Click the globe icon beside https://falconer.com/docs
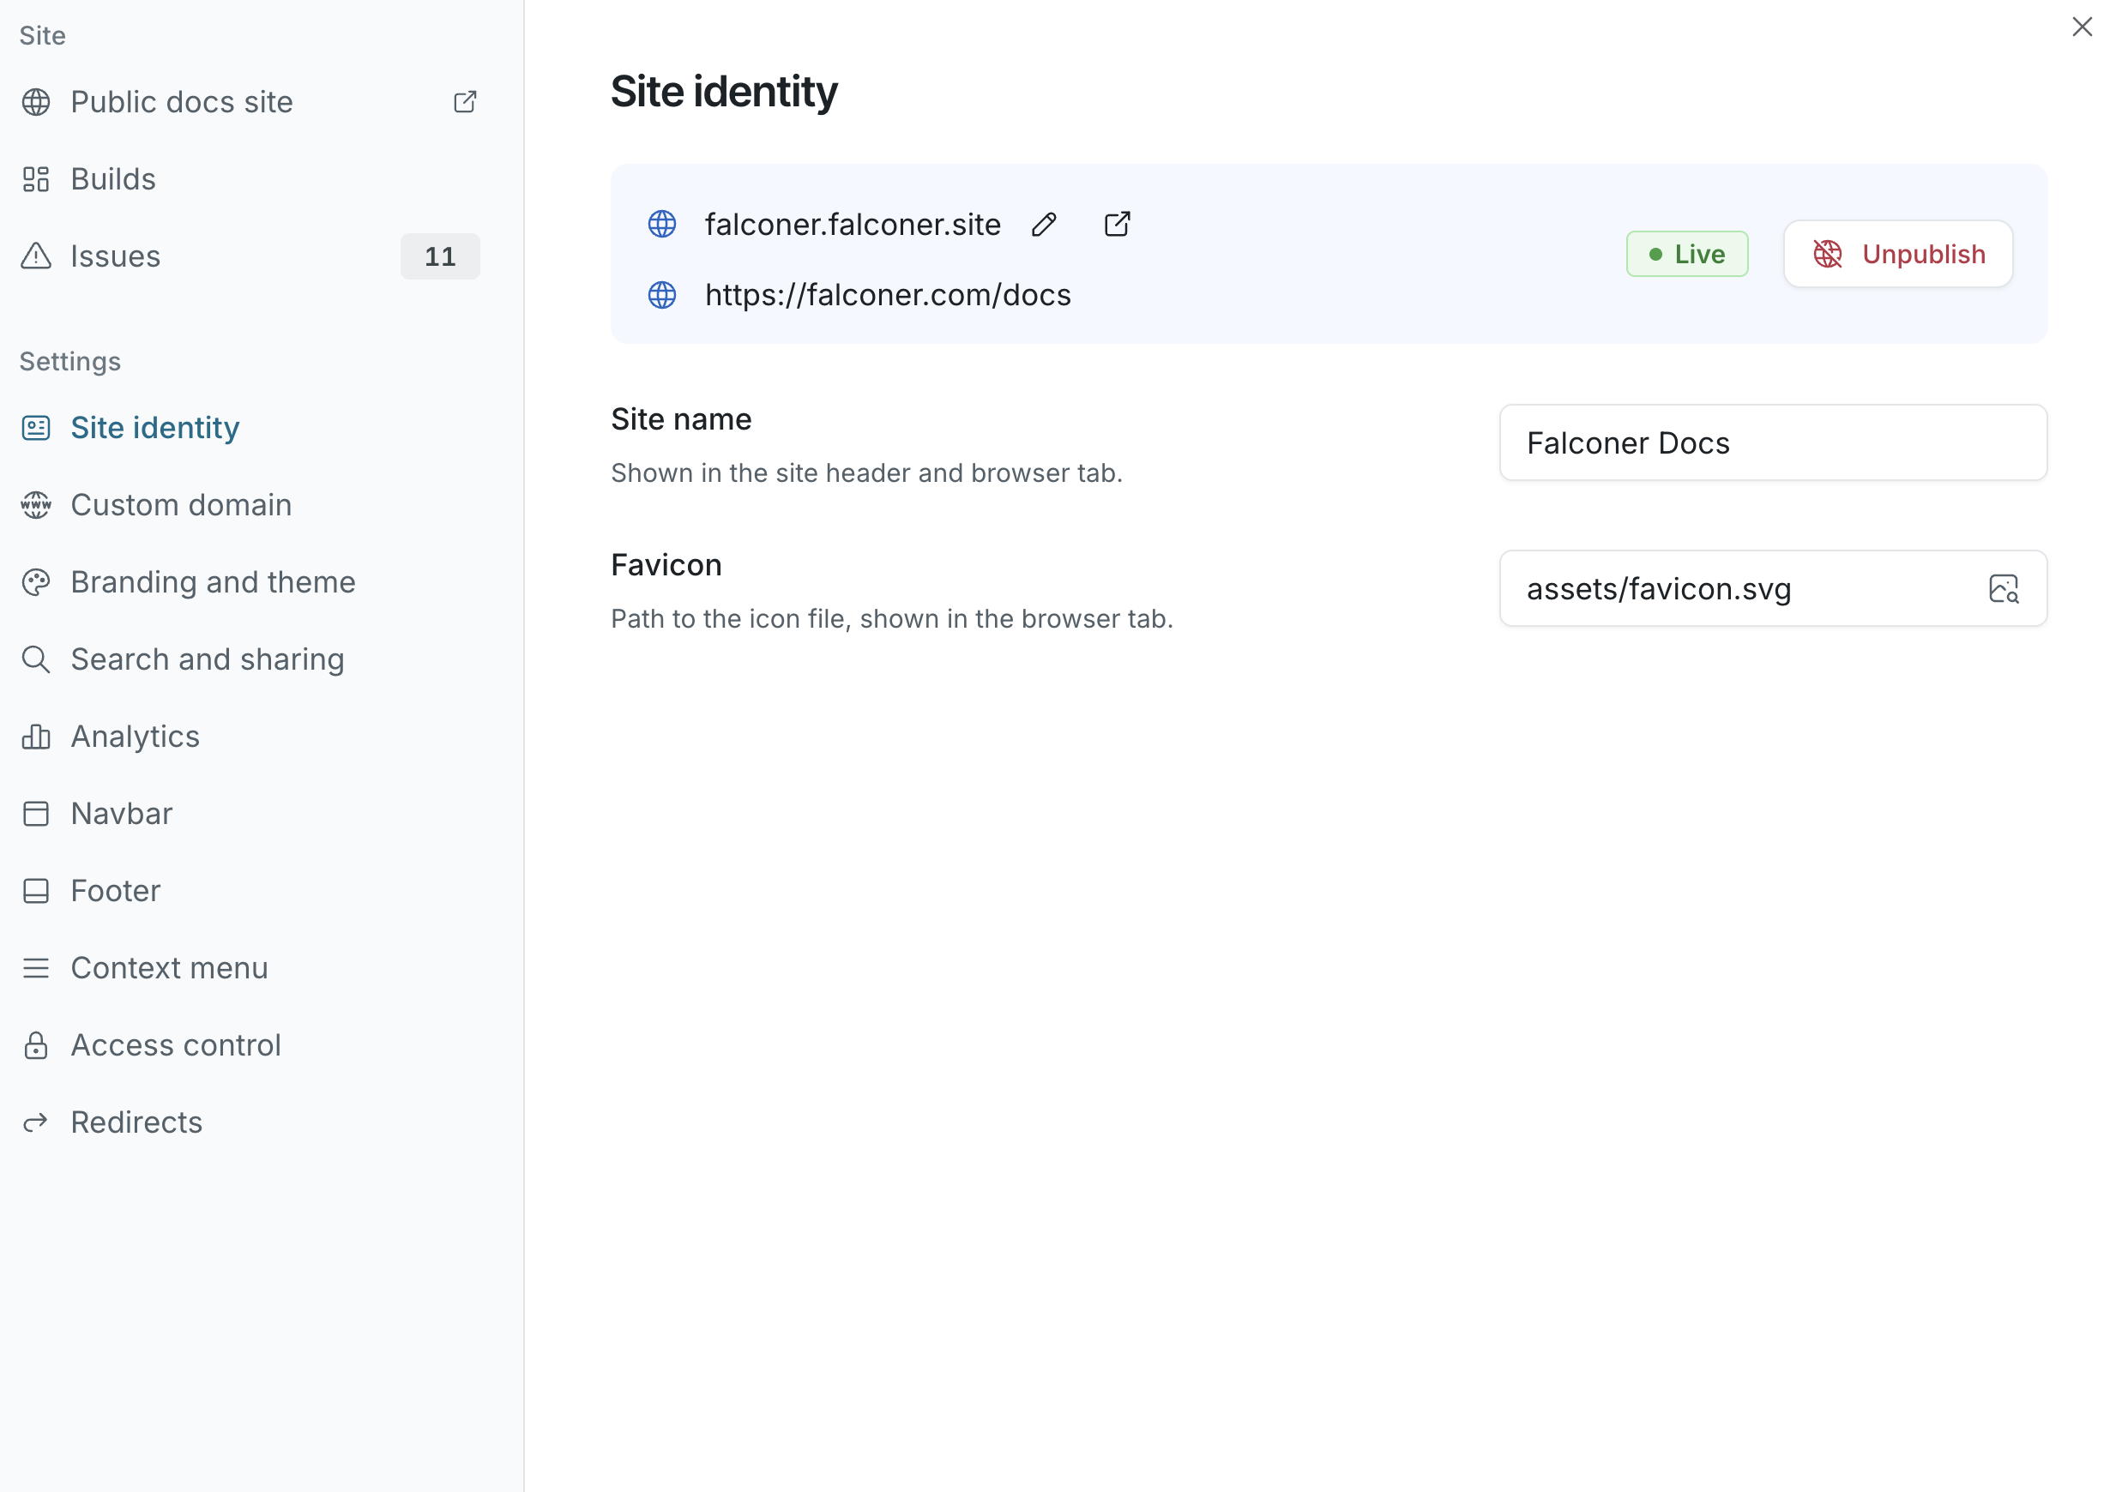The image size is (2110, 1492). point(661,295)
